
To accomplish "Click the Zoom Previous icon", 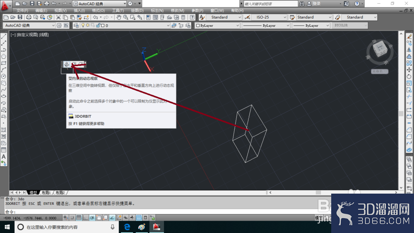I will coord(140,17).
